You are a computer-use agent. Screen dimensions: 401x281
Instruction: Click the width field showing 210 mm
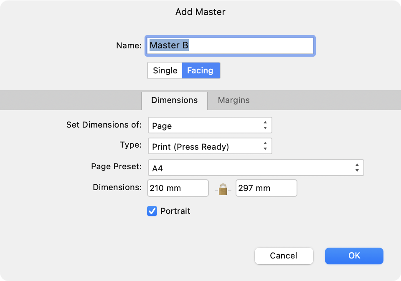[178, 188]
